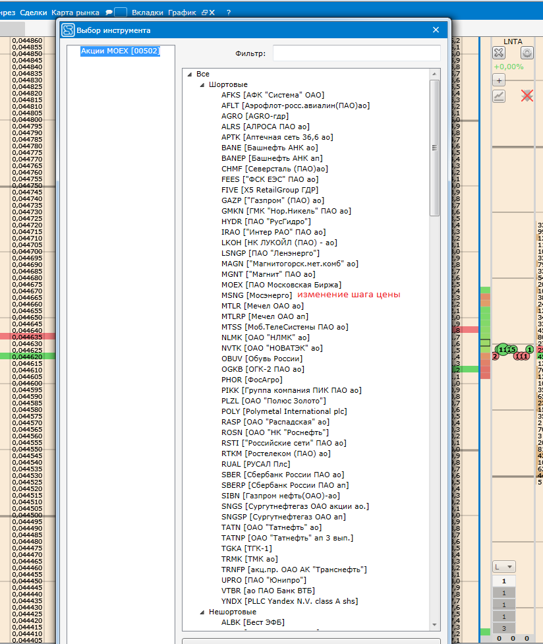The height and width of the screenshot is (644, 543).
Task: Collapse the Шортовые group
Action: [202, 85]
